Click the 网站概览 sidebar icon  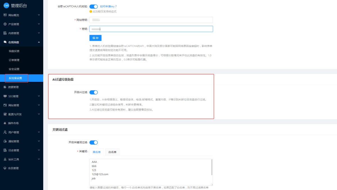5,15
